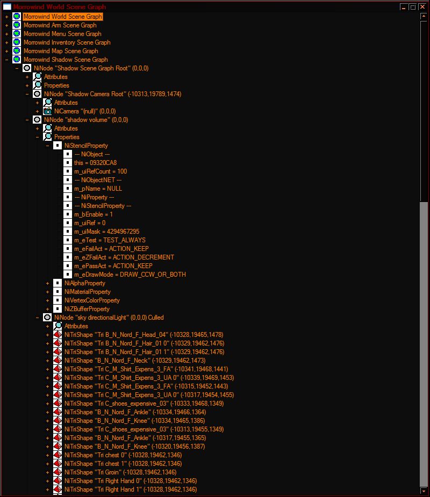The height and width of the screenshot is (497, 430).
Task: Click mesh icon of Tri B_N_Nord_F_Head_04
Action: (x=58, y=334)
